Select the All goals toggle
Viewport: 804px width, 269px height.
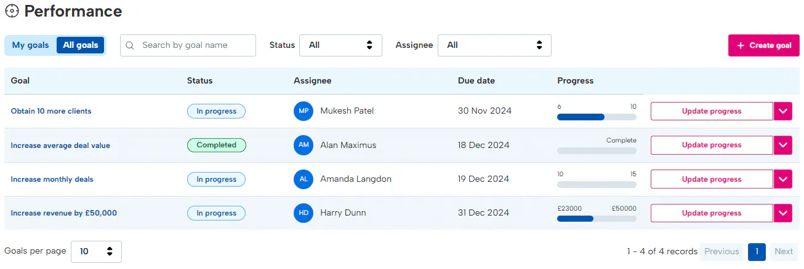click(x=81, y=45)
